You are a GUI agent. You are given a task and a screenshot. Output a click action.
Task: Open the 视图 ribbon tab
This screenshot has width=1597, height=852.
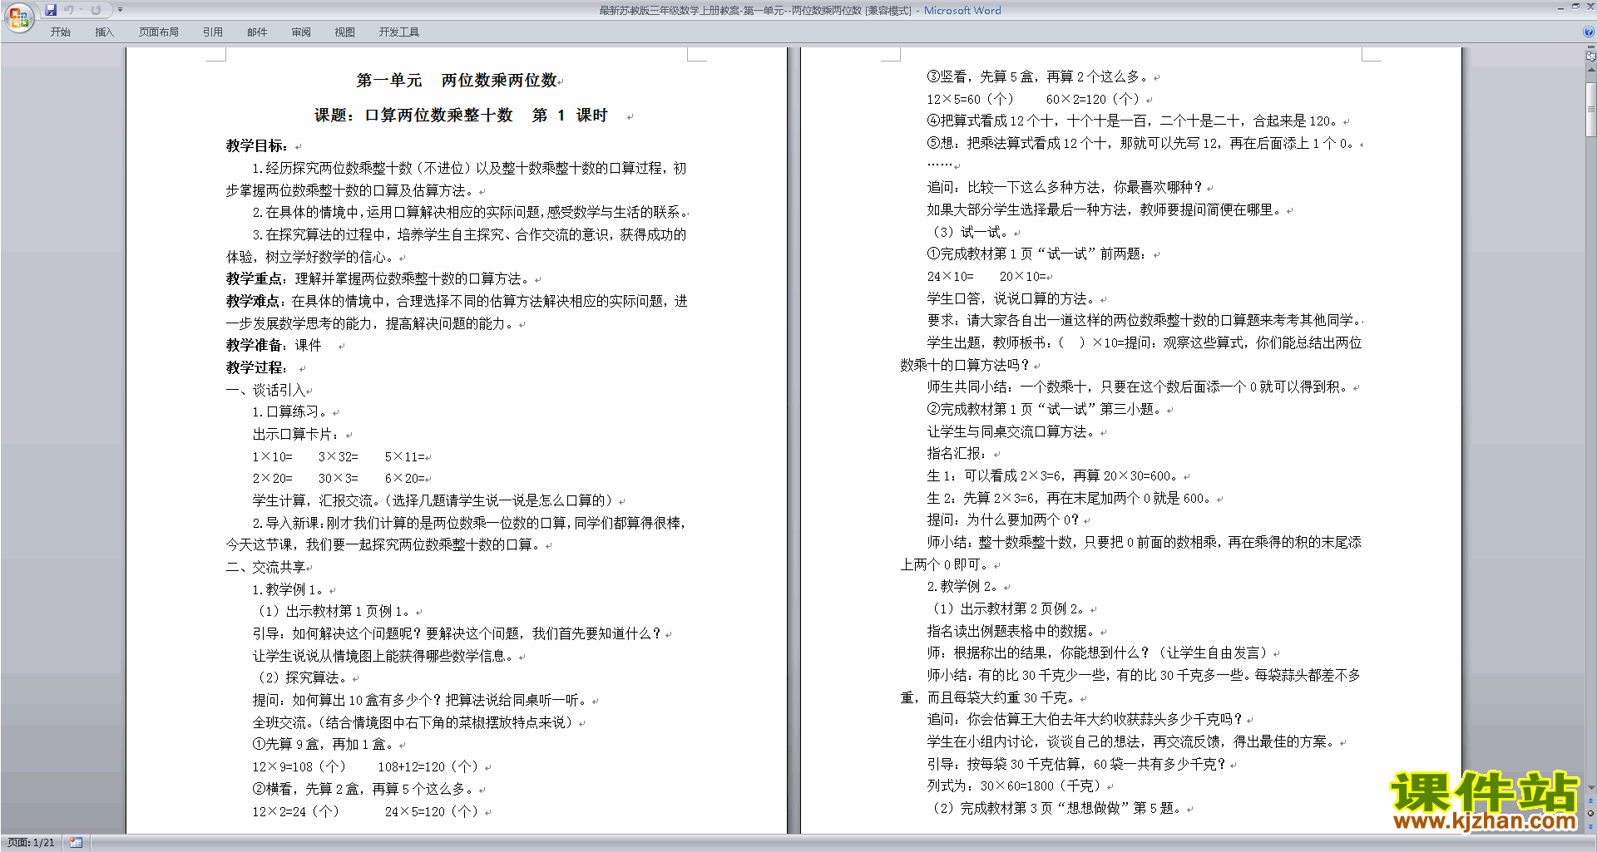coord(344,32)
